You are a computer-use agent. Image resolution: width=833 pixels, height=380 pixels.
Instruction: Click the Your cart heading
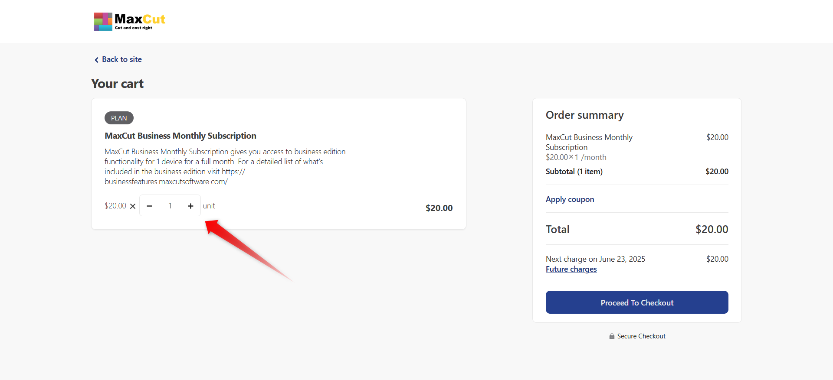(x=117, y=84)
